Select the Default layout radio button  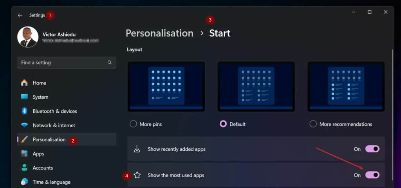pos(223,124)
